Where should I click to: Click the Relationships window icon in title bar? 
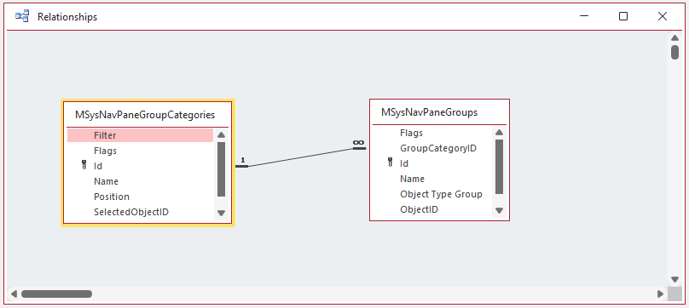[x=22, y=17]
